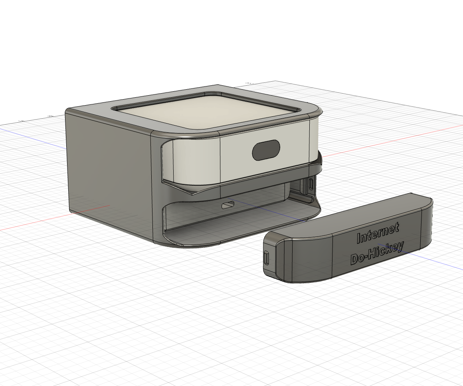Click the small port on the detached cover's left end
Viewport: 463px width, 386px height.
[267, 258]
